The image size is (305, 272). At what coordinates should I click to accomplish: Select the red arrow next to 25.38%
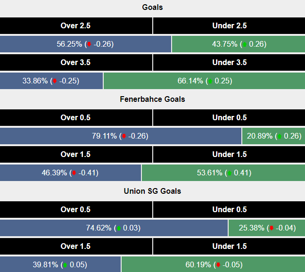click(x=271, y=229)
